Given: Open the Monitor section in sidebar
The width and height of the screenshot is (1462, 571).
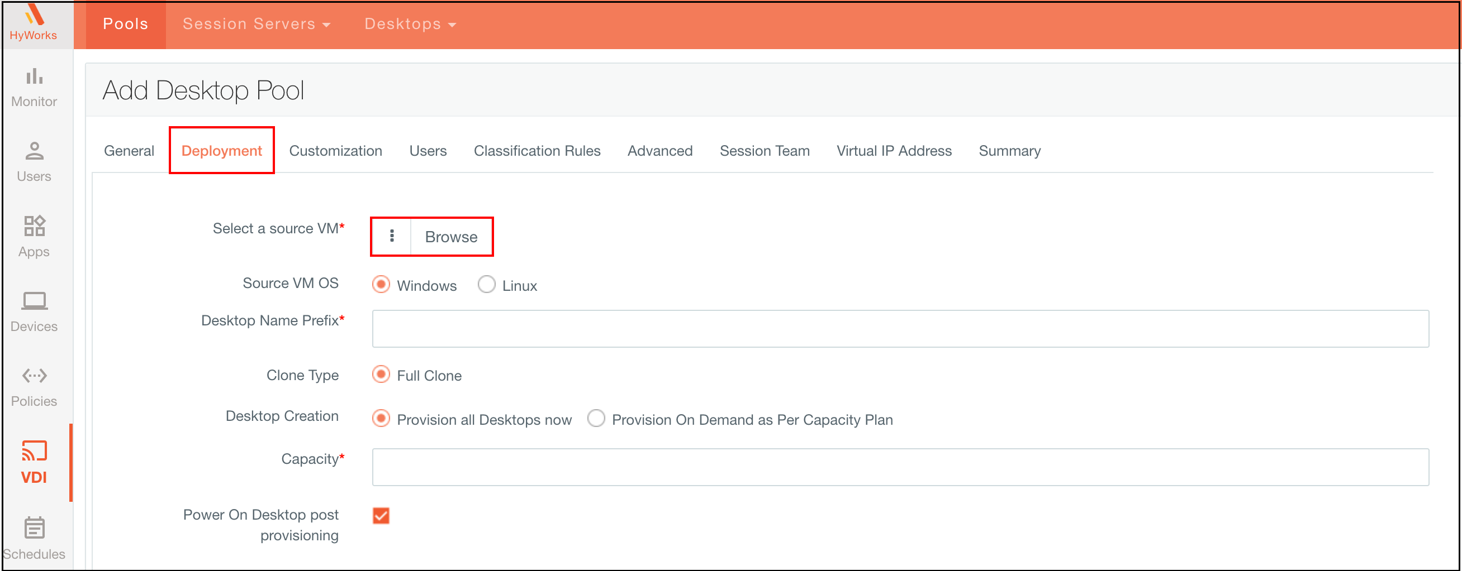Looking at the screenshot, I should (34, 88).
